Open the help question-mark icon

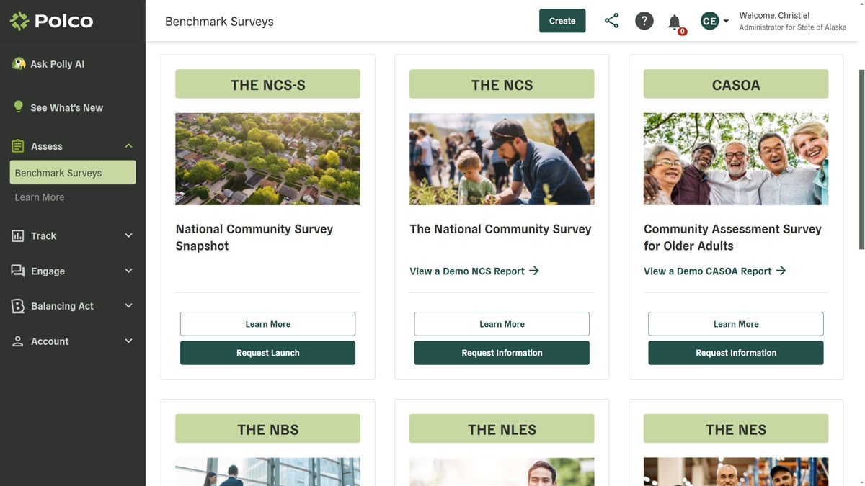644,20
